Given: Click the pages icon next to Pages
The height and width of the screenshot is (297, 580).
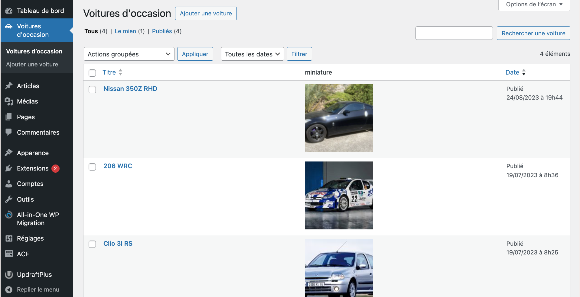Looking at the screenshot, I should pyautogui.click(x=9, y=117).
